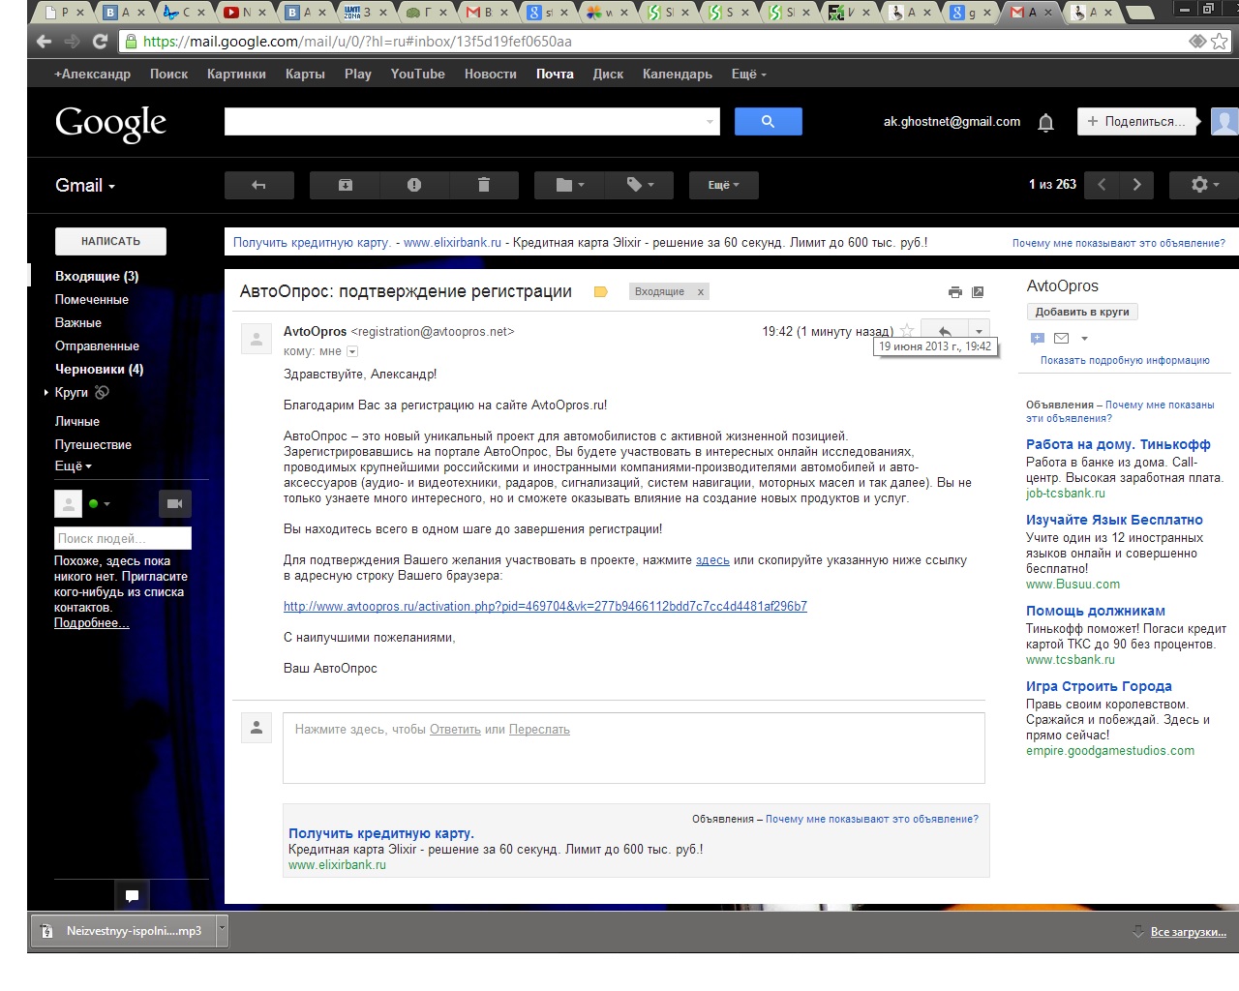Expand recipient details arrow next to мне

(x=352, y=351)
